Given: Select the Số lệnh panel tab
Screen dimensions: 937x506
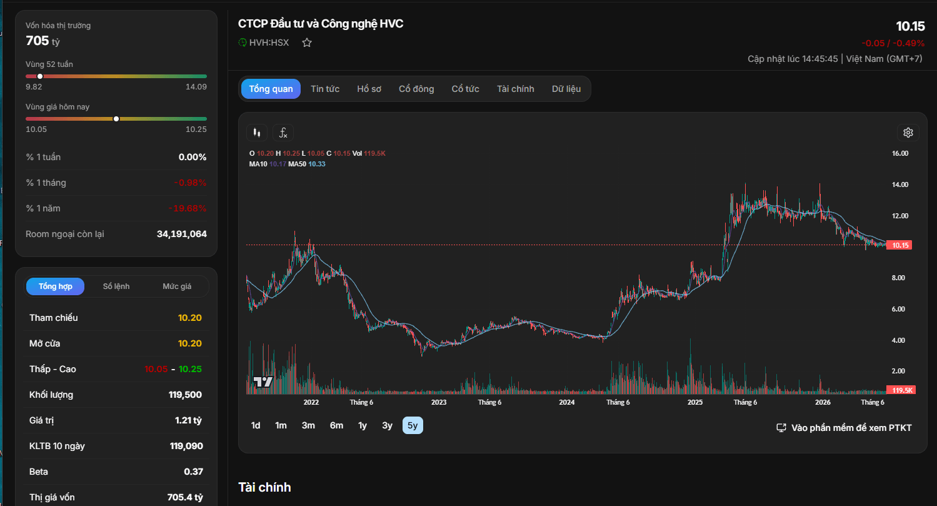Looking at the screenshot, I should [116, 286].
